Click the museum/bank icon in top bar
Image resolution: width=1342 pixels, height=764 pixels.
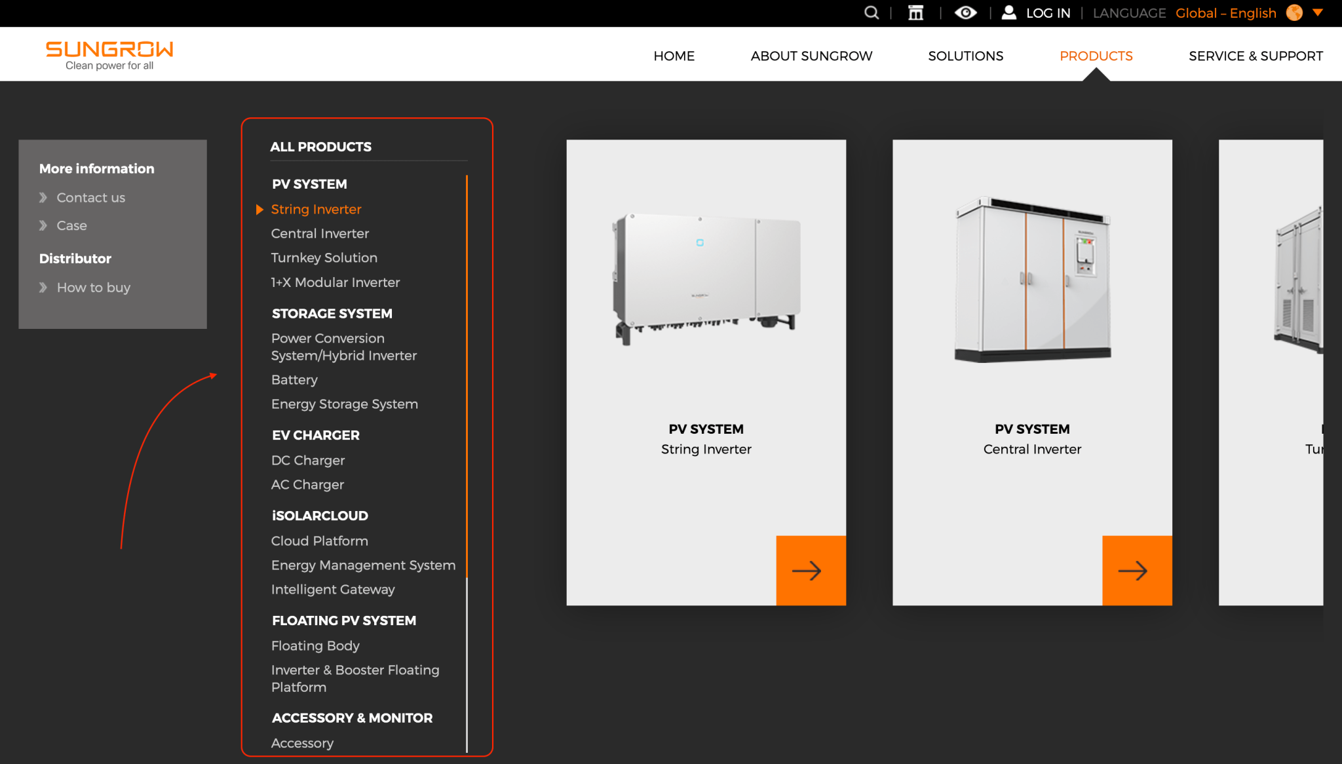(915, 12)
